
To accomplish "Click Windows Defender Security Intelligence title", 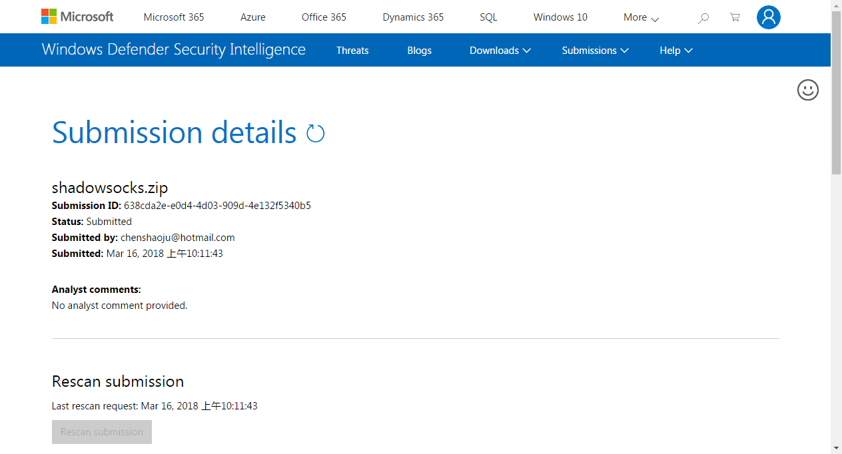I will coord(174,50).
